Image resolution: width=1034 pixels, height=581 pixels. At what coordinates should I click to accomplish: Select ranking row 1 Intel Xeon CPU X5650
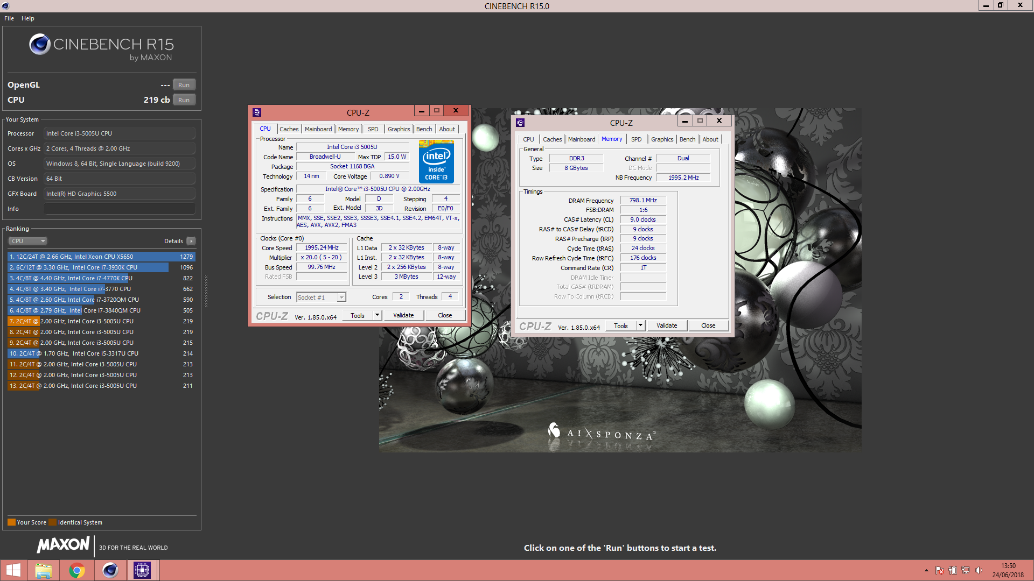tap(101, 257)
